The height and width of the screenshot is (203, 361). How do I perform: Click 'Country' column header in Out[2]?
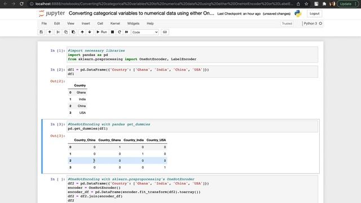[x=80, y=85]
